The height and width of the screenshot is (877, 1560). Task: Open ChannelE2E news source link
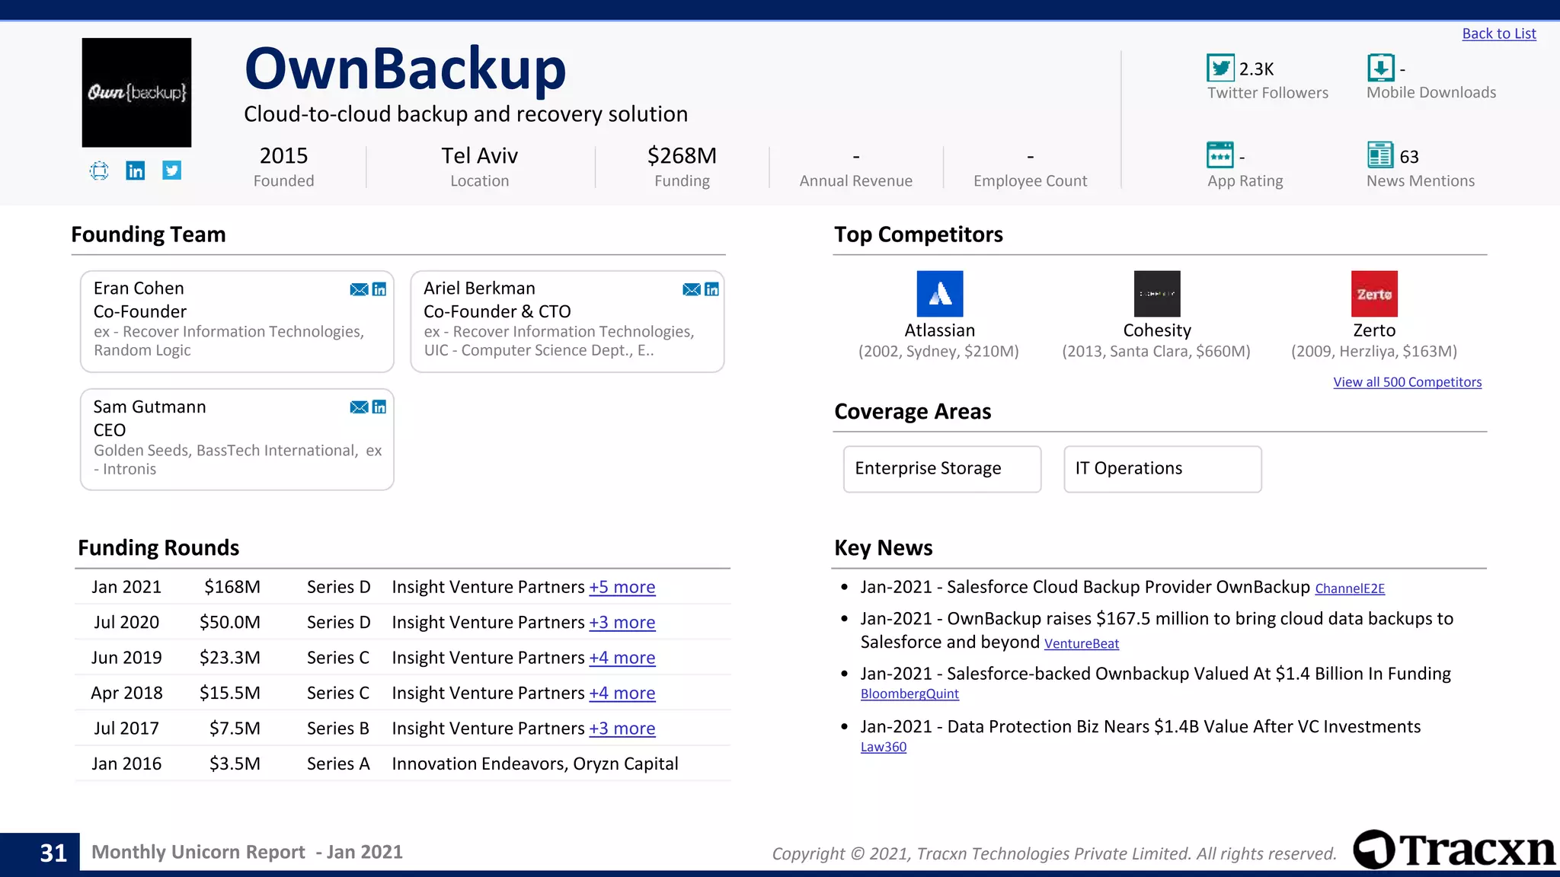[1350, 588]
